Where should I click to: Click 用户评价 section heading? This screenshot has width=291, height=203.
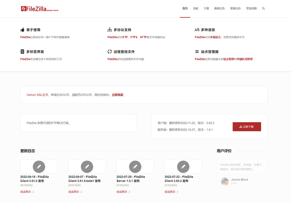click(x=224, y=151)
